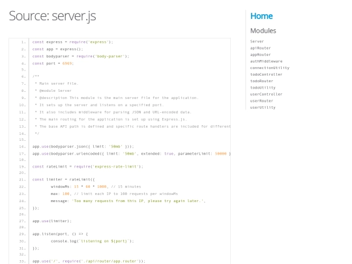Image resolution: width=352 pixels, height=264 pixels.
Task: Click the 'Too many requests' message line
Action: point(128,201)
